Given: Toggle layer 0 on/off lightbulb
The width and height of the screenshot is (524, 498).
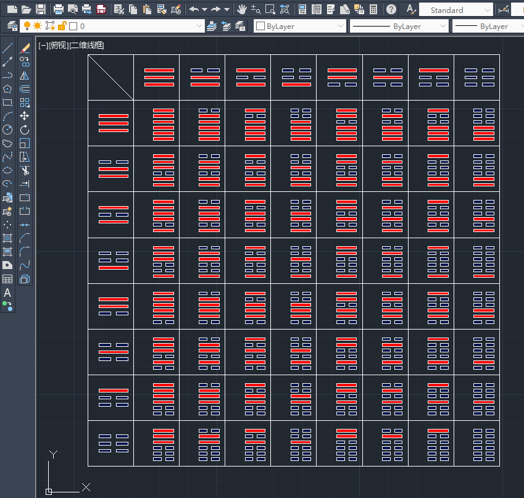Looking at the screenshot, I should pos(27,26).
